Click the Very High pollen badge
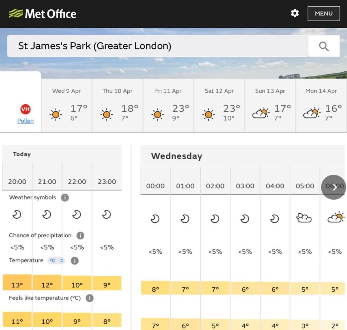Screen dimensions: 347x330 [x=25, y=109]
